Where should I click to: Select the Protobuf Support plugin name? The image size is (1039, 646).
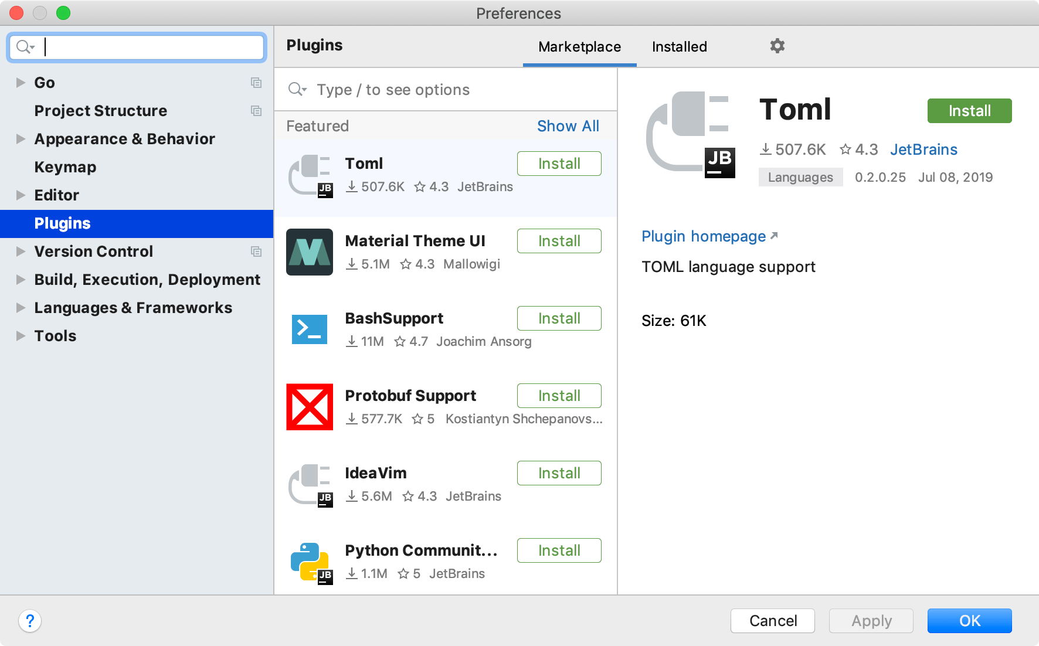click(410, 396)
